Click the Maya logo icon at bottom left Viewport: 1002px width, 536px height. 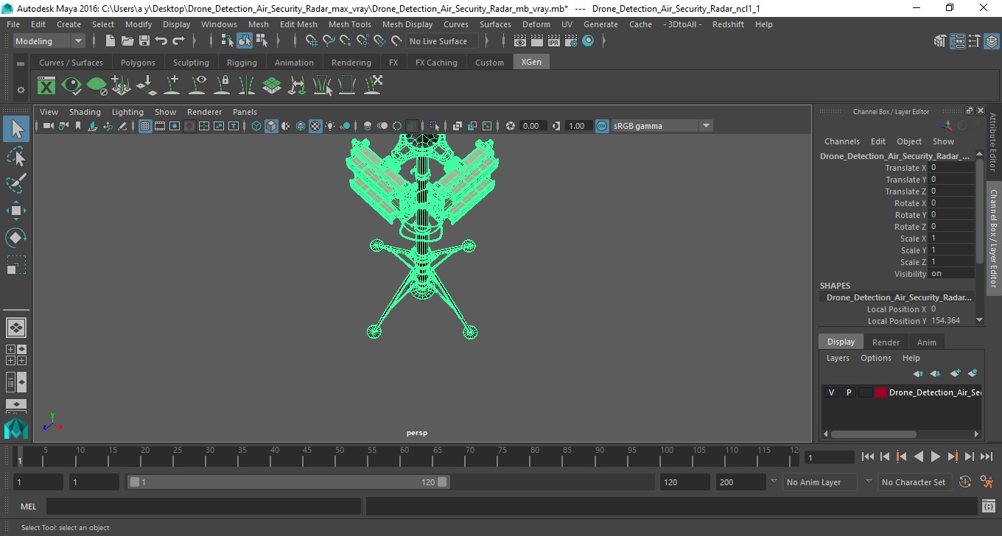[16, 429]
